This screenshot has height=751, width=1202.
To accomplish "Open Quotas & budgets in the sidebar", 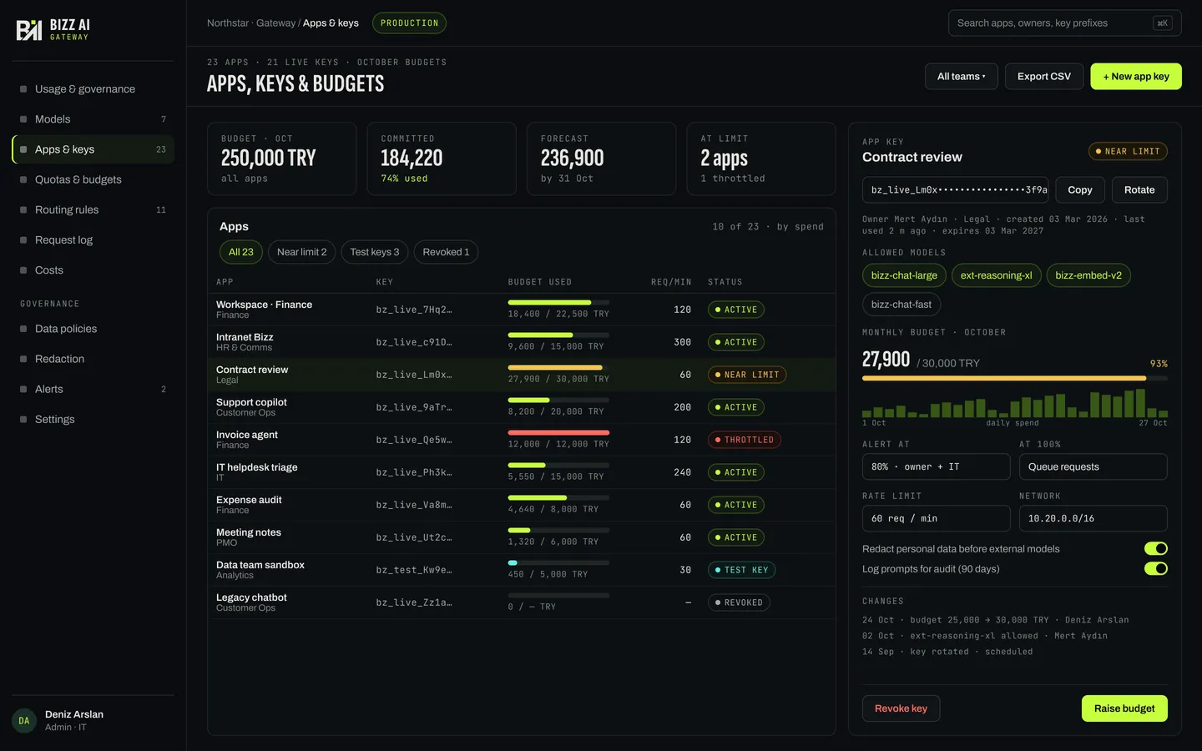I will (93, 179).
